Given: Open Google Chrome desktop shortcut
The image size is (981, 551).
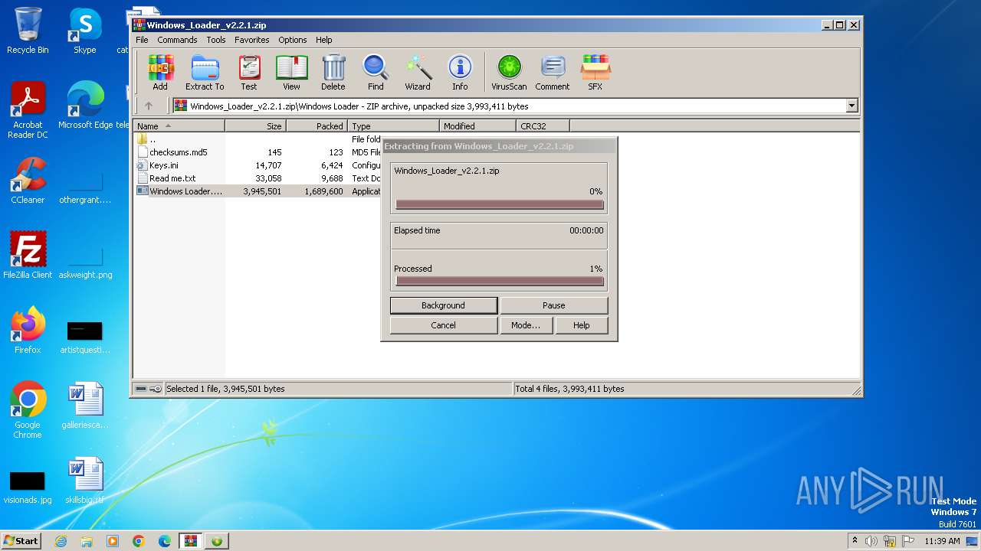Looking at the screenshot, I should point(28,410).
